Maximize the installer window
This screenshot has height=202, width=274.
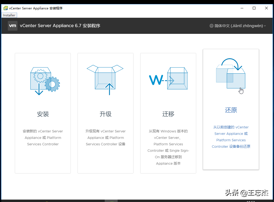point(254,8)
